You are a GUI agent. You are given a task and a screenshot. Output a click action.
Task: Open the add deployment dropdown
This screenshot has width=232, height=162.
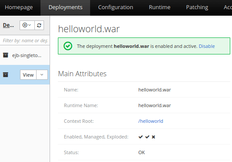(x=27, y=25)
